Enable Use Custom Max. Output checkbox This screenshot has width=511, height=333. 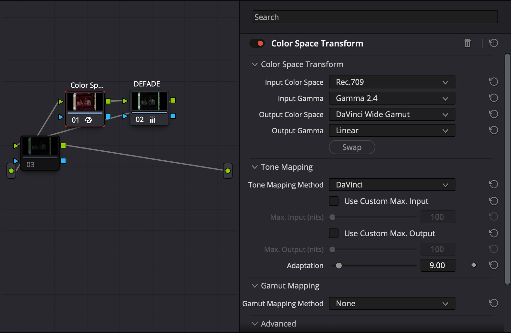[334, 233]
